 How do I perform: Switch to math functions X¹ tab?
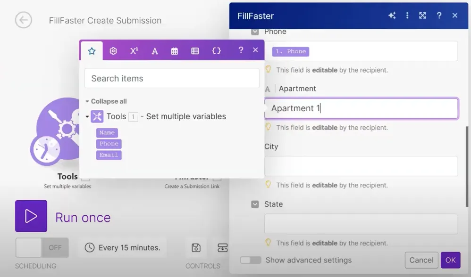click(x=134, y=51)
